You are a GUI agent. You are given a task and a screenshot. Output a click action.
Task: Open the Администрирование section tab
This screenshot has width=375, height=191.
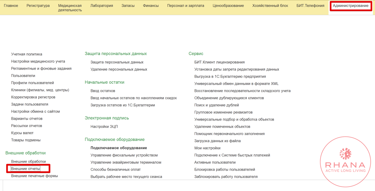(x=350, y=6)
